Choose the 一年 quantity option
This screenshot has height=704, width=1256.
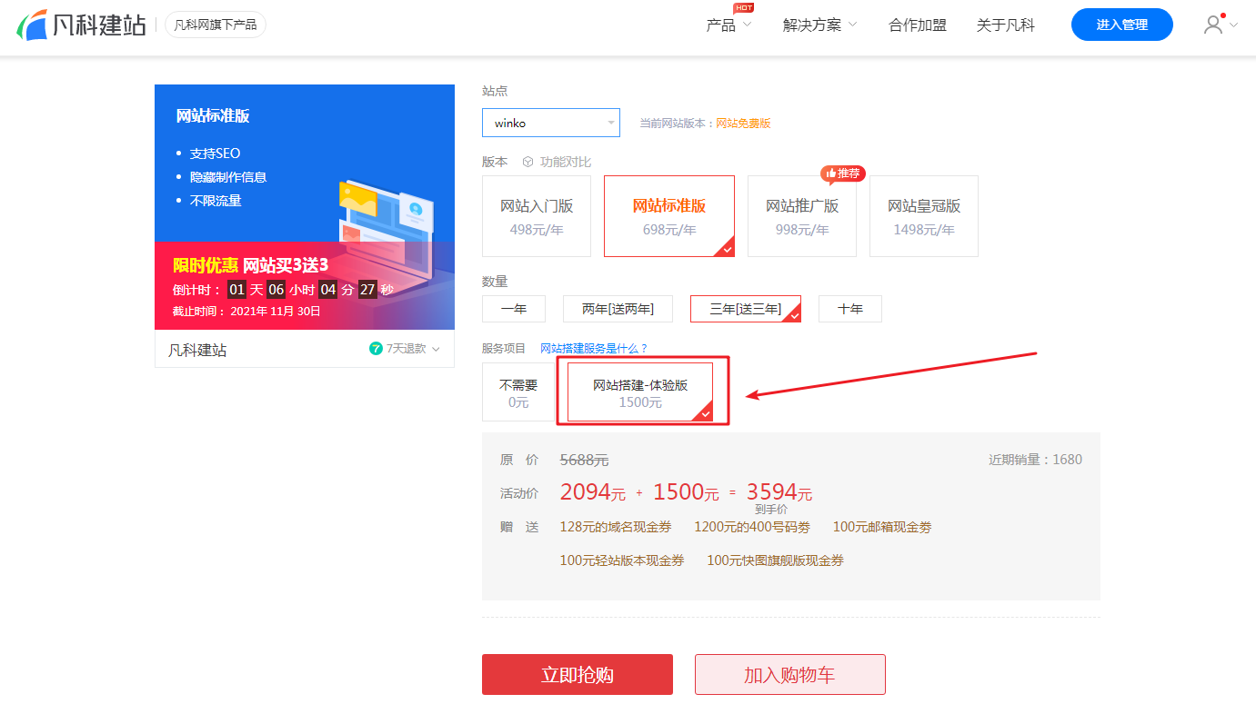click(x=514, y=309)
